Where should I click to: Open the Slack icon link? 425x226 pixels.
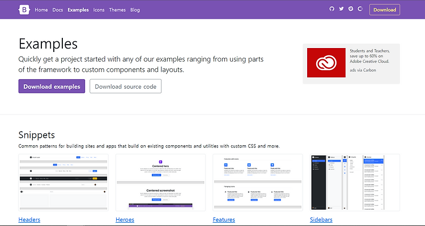(351, 9)
